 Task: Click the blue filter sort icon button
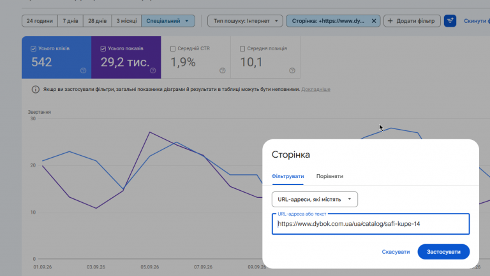(x=450, y=21)
